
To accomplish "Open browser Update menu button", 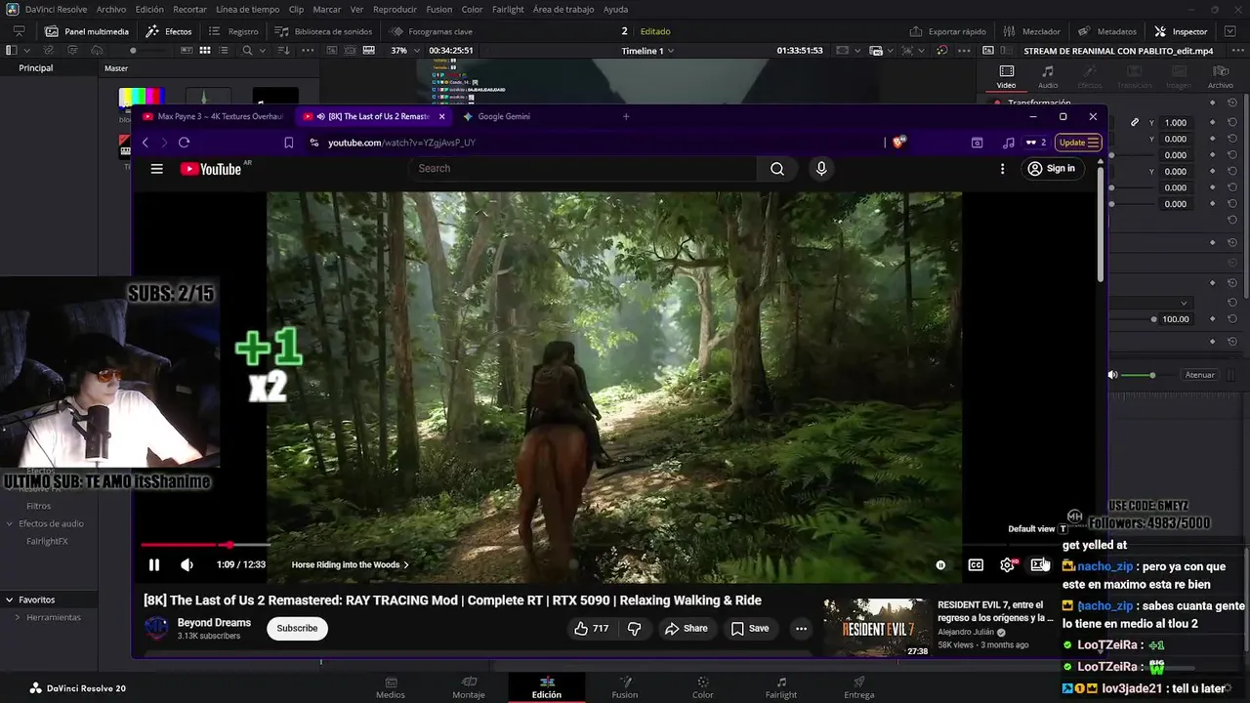I will [1079, 143].
